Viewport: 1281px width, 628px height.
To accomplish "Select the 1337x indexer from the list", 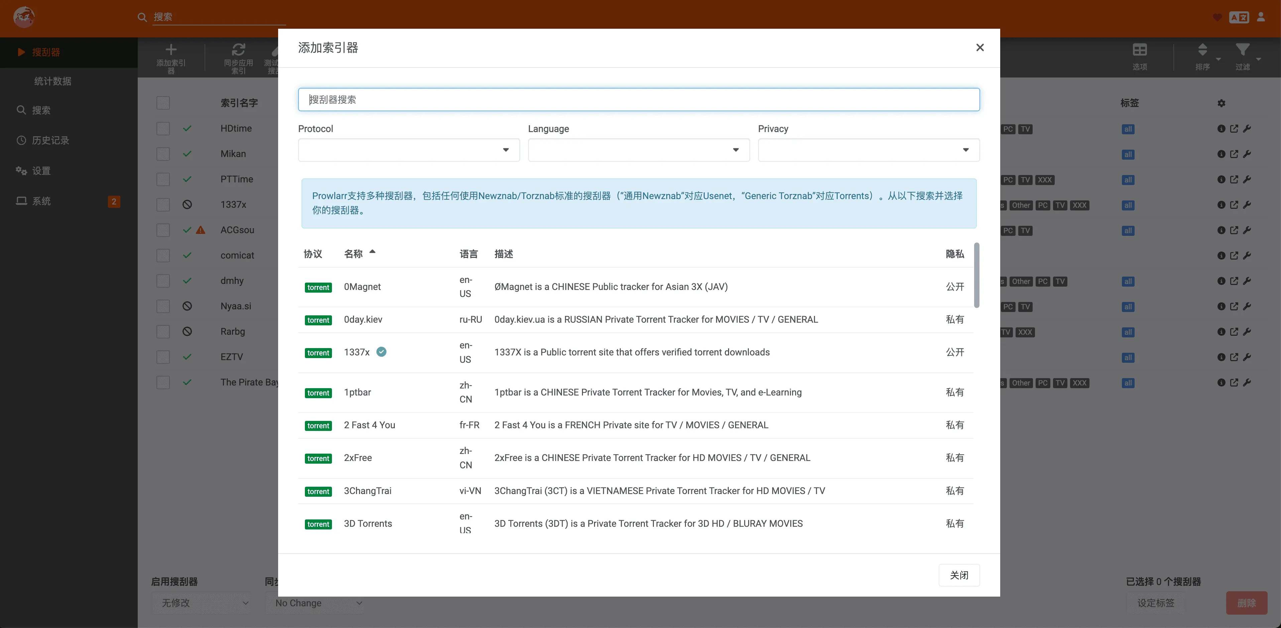I will pyautogui.click(x=357, y=352).
